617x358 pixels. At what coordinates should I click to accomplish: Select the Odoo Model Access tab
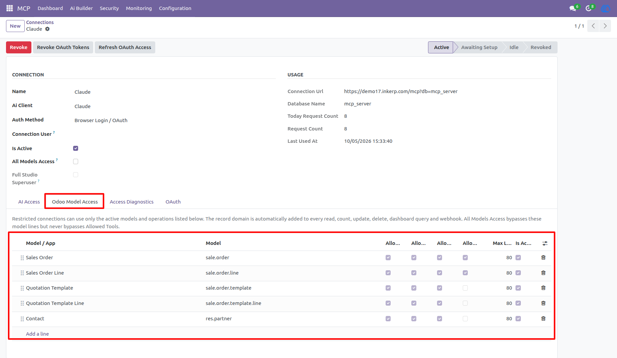(75, 202)
